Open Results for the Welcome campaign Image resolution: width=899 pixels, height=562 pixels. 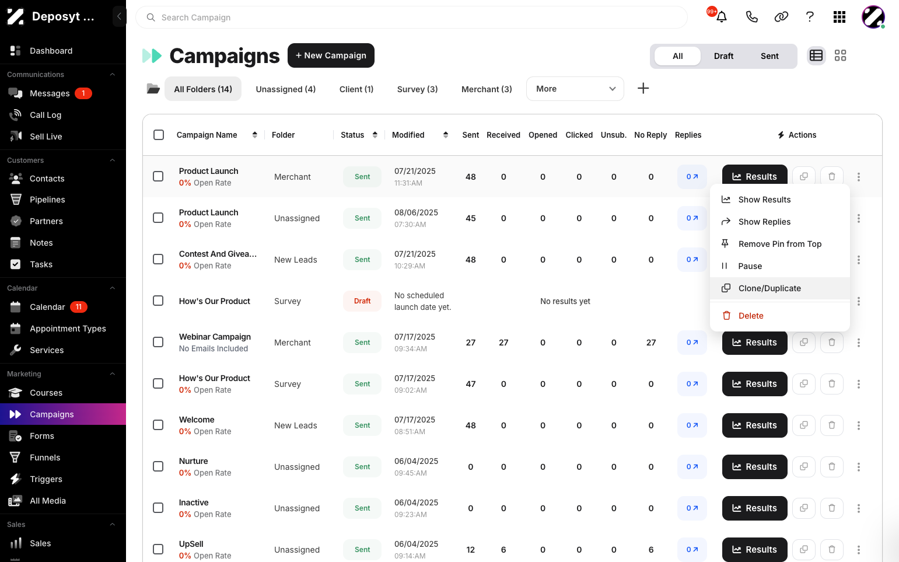click(754, 425)
